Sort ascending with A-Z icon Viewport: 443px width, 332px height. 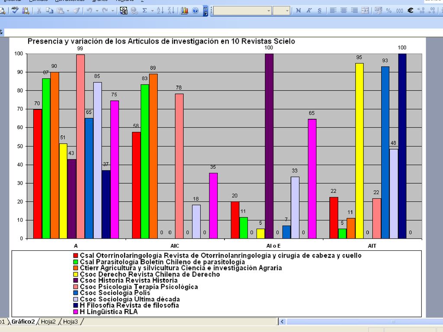160,11
